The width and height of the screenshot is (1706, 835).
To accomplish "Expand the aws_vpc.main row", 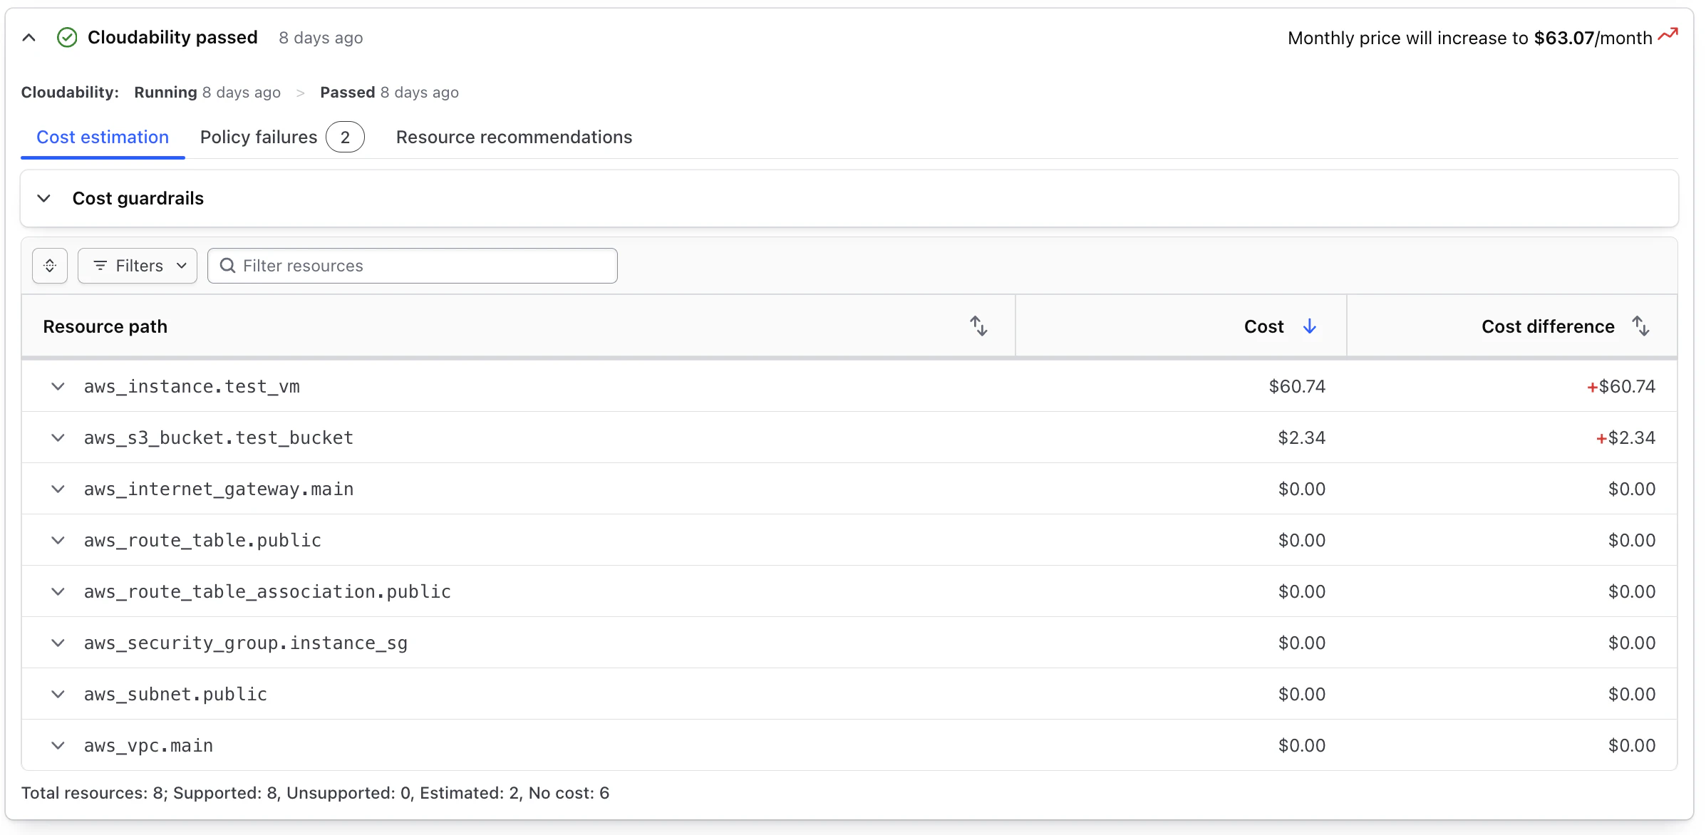I will click(x=58, y=745).
